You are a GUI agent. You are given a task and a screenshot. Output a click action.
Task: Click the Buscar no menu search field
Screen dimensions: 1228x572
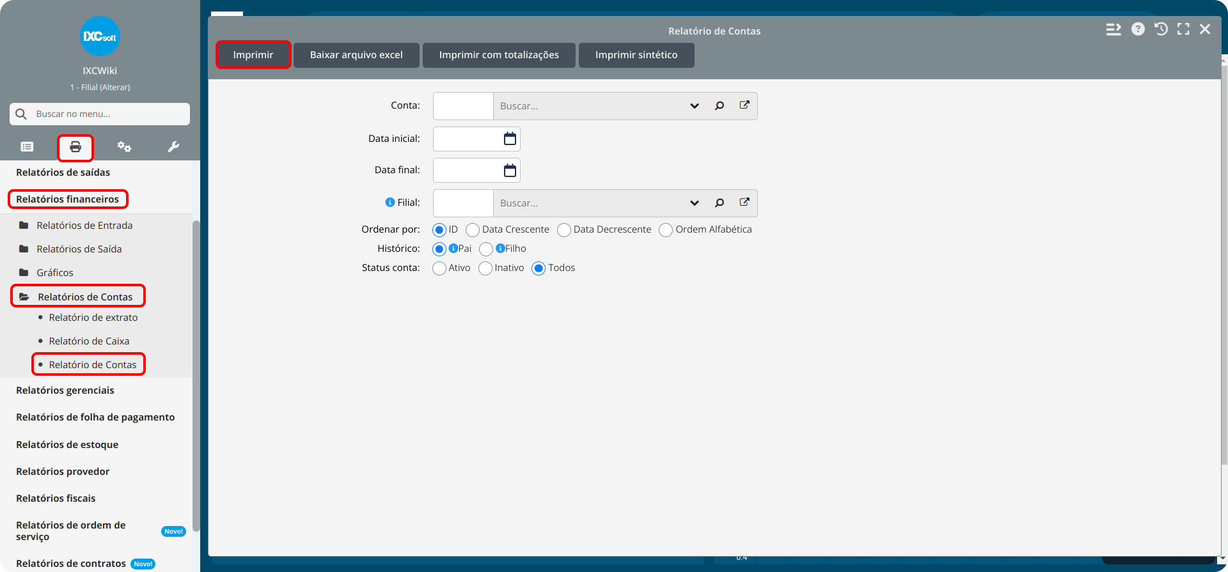pyautogui.click(x=100, y=114)
